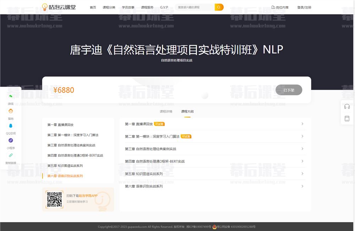
Task: Click the 自然语言处理项目实战 subtitle
Action: click(x=176, y=60)
